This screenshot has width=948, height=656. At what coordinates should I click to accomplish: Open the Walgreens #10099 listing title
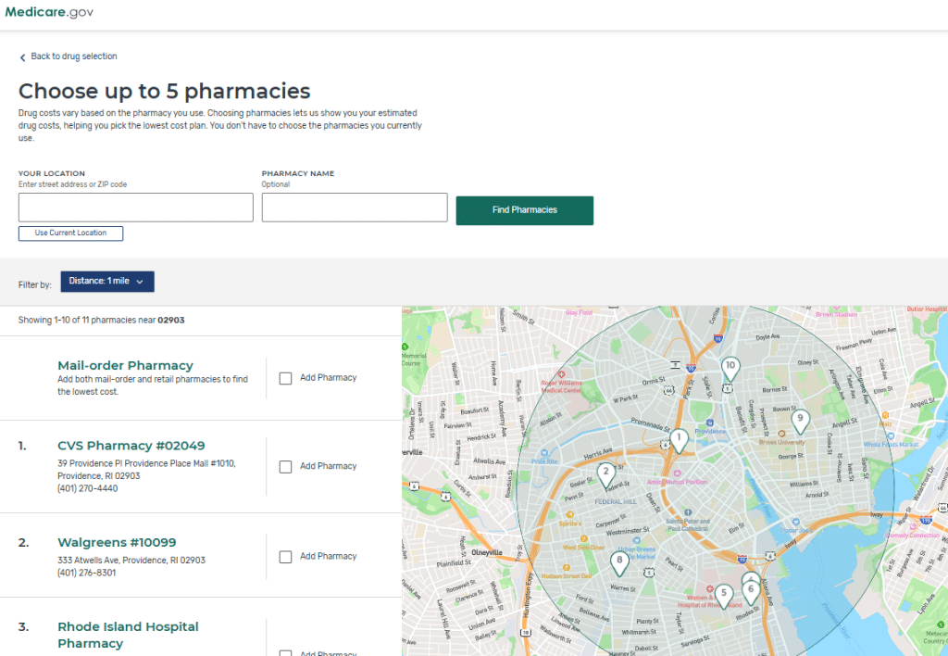click(117, 543)
